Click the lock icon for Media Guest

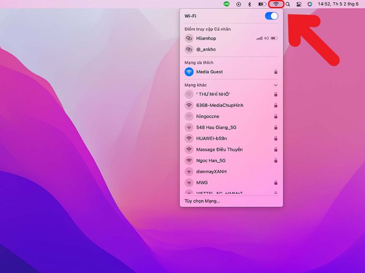(276, 72)
